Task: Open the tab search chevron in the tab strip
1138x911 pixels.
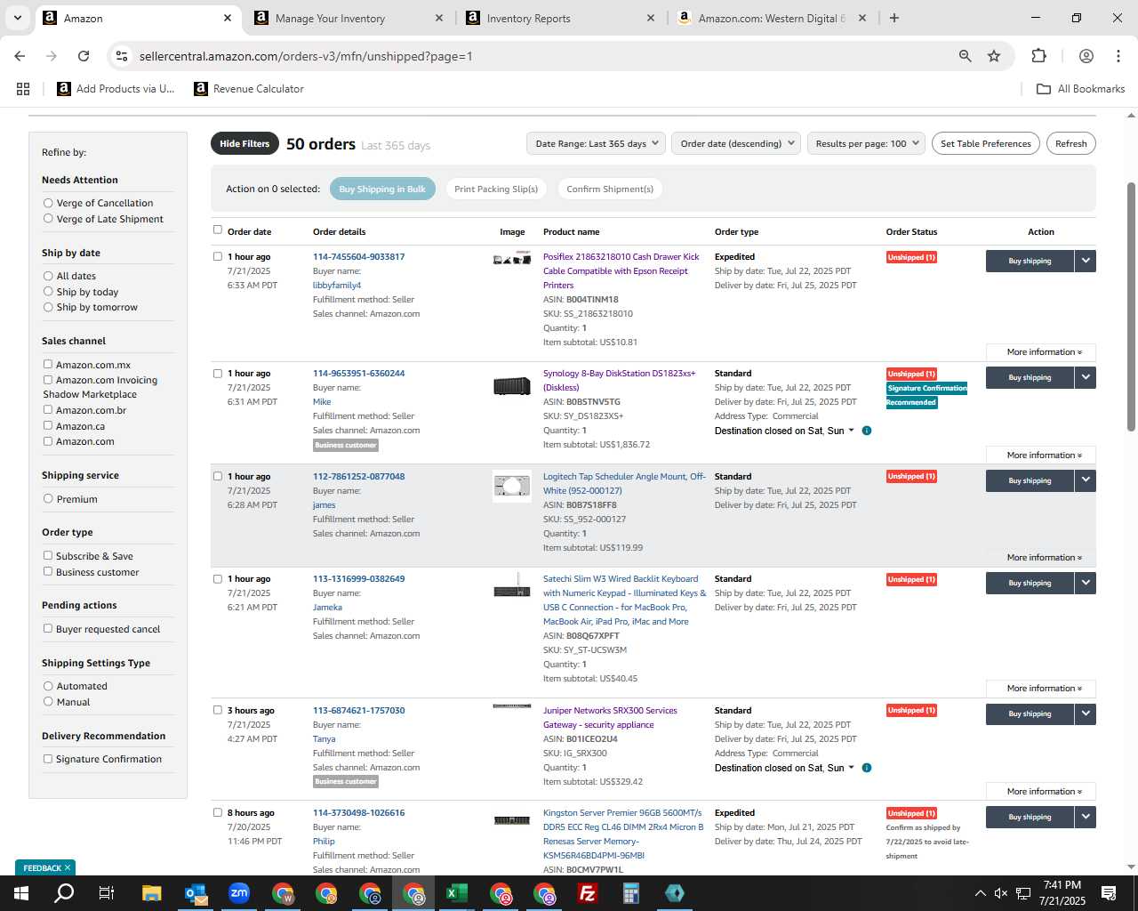Action: (x=17, y=18)
